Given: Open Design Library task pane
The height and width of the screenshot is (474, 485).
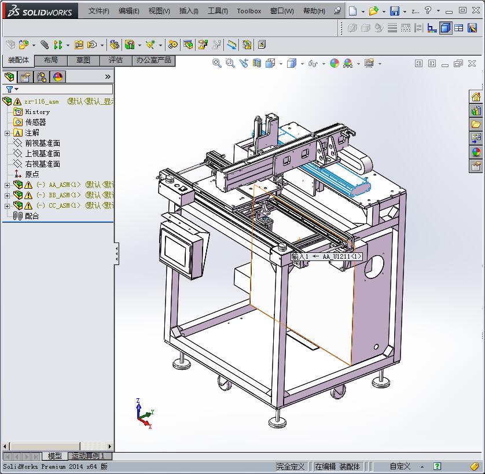Looking at the screenshot, I should [x=476, y=111].
